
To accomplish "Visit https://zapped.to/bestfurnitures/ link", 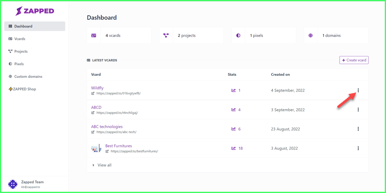I will pos(134,151).
